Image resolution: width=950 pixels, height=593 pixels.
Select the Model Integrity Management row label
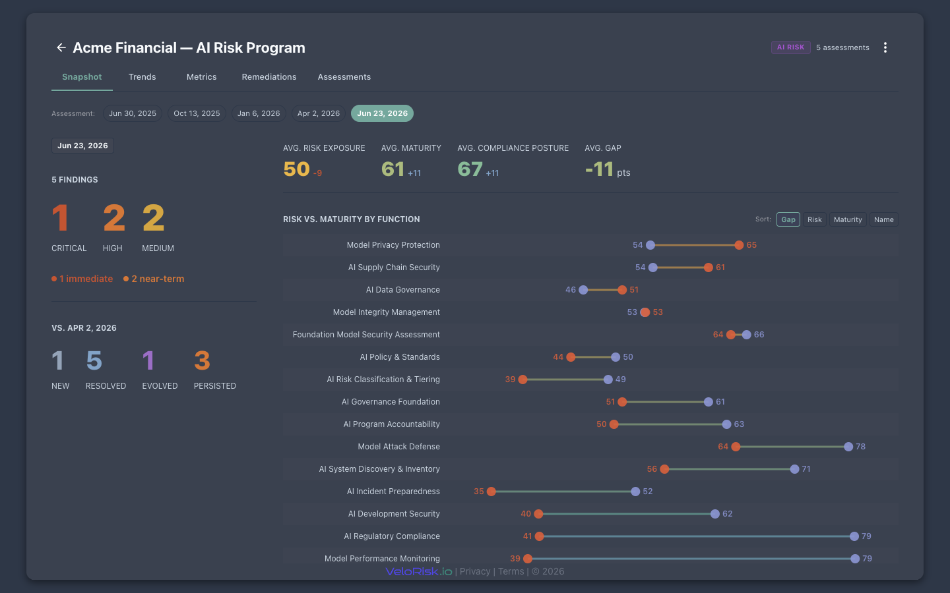(x=387, y=312)
